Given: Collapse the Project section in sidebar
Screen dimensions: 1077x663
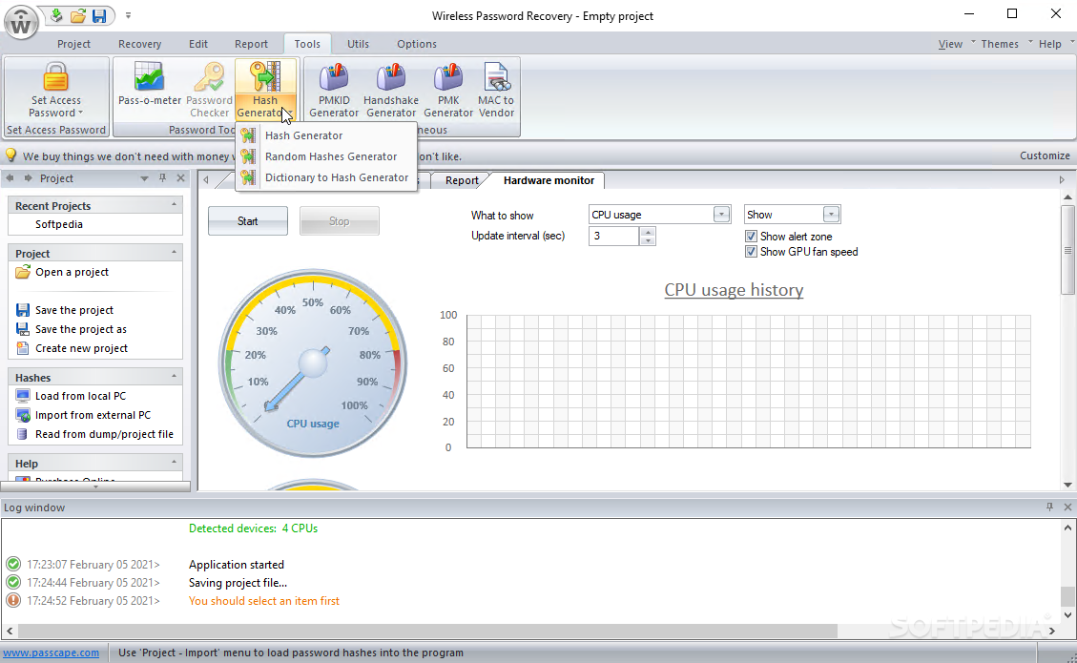Looking at the screenshot, I should tap(174, 252).
